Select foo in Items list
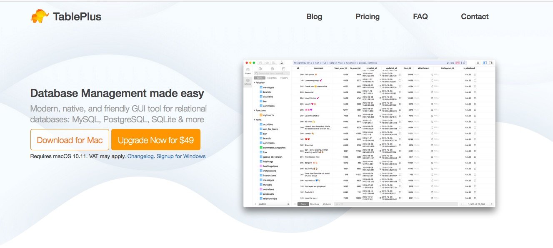553x248 pixels. [x=265, y=152]
